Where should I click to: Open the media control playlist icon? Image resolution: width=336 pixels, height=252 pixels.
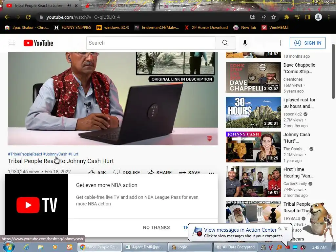point(297,17)
